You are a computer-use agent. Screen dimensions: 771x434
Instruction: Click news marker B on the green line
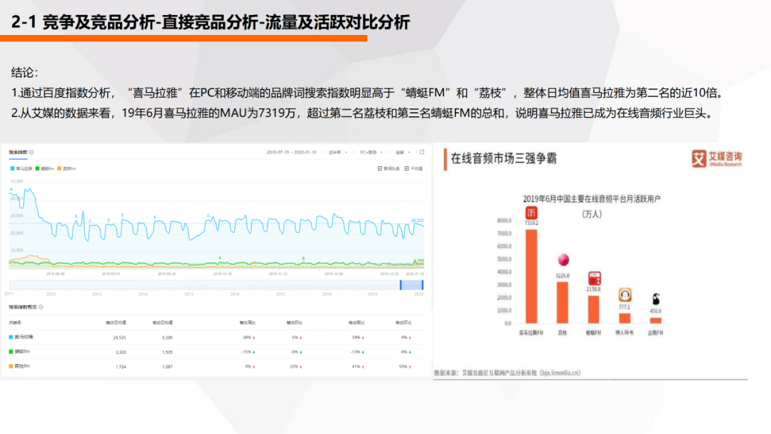(x=303, y=258)
